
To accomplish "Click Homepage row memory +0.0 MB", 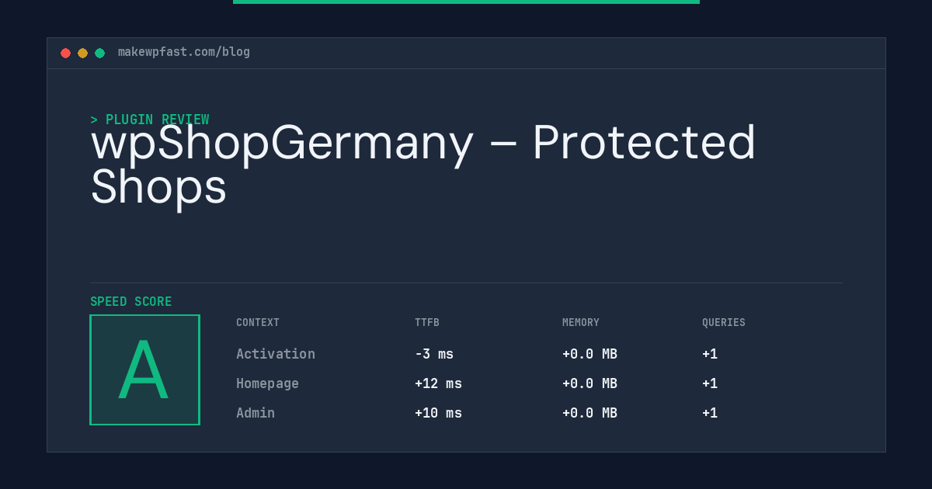I will click(589, 383).
